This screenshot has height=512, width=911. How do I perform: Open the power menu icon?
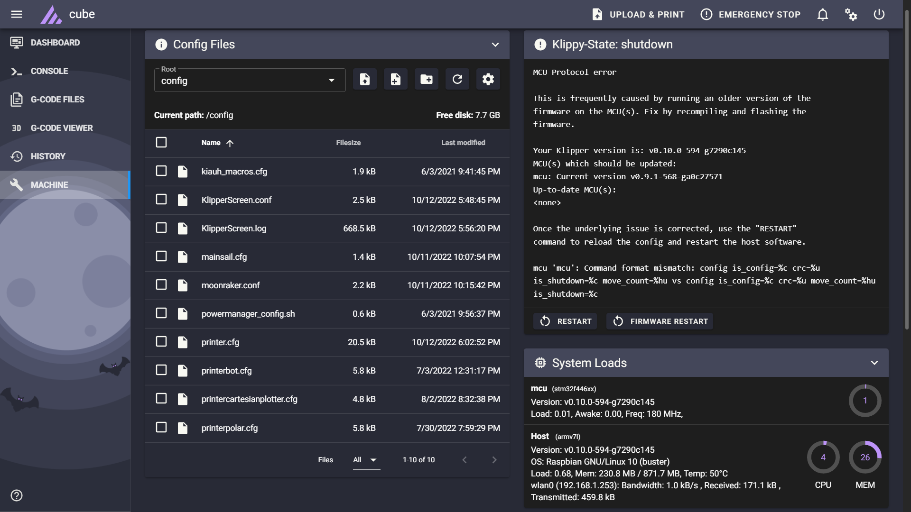tap(879, 14)
